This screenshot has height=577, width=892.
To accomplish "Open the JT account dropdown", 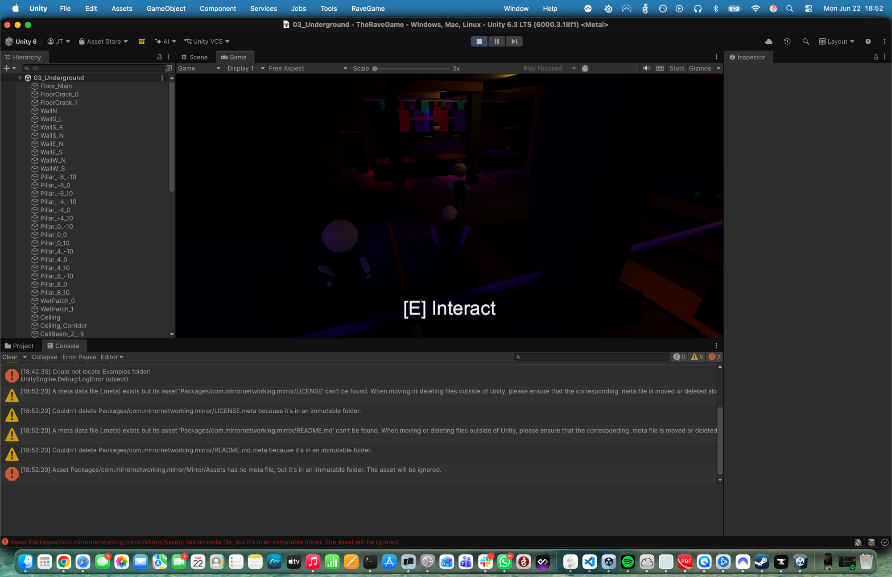I will [59, 42].
